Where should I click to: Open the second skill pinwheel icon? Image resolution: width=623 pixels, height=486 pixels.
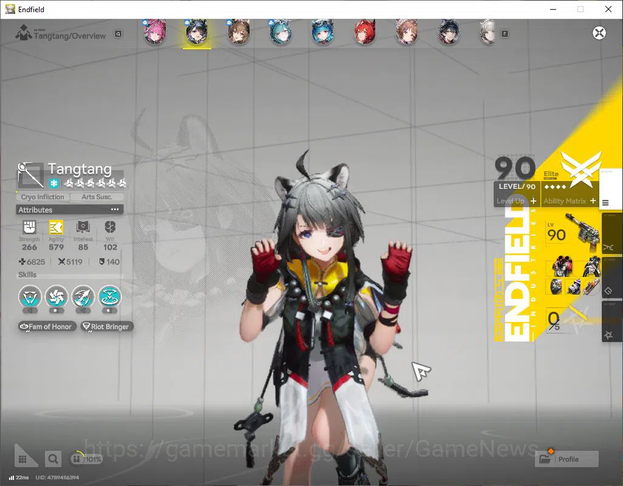coord(56,297)
